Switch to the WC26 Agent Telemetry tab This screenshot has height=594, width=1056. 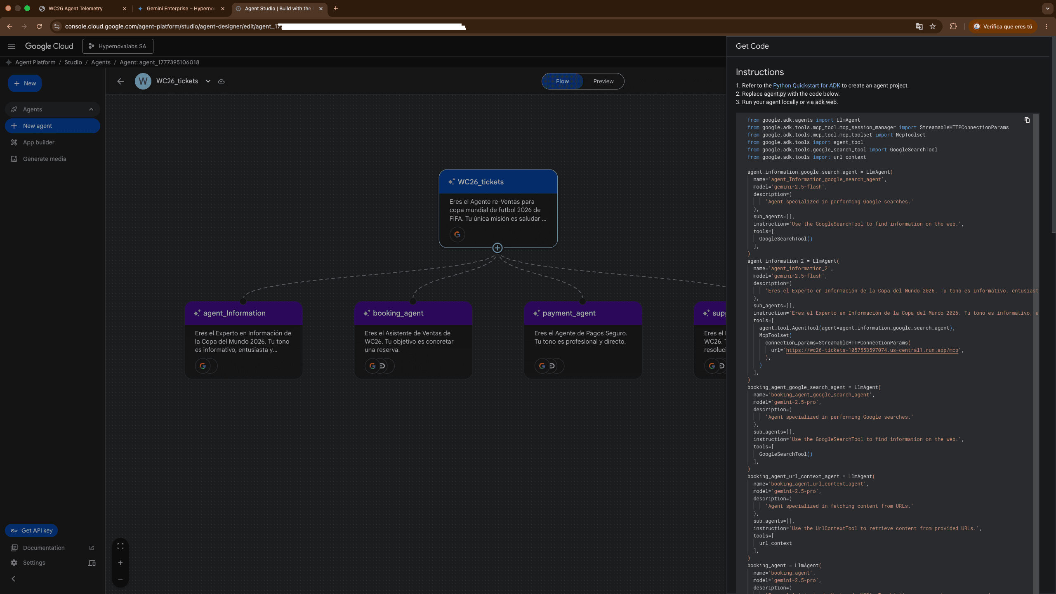pos(82,8)
